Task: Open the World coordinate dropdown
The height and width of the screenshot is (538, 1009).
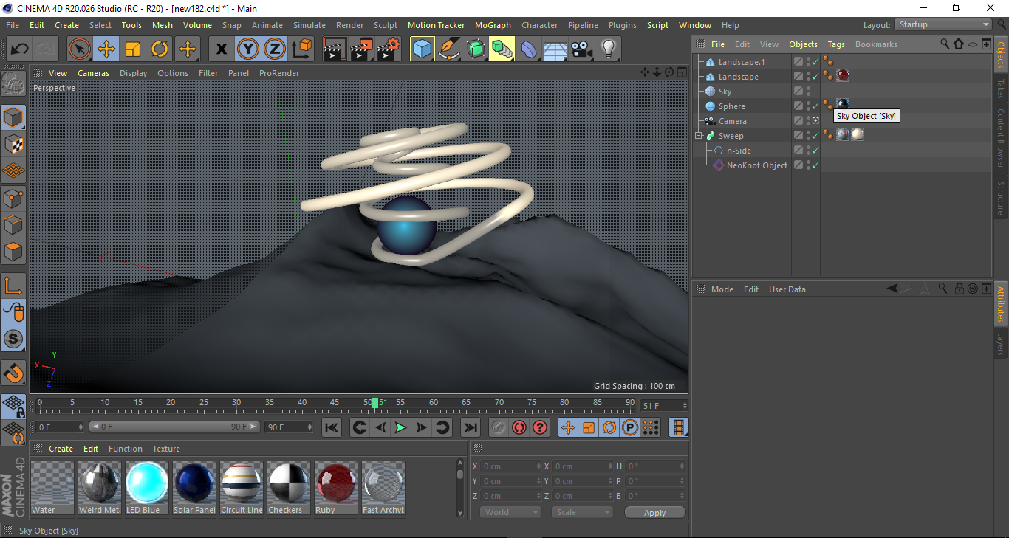Action: [510, 512]
